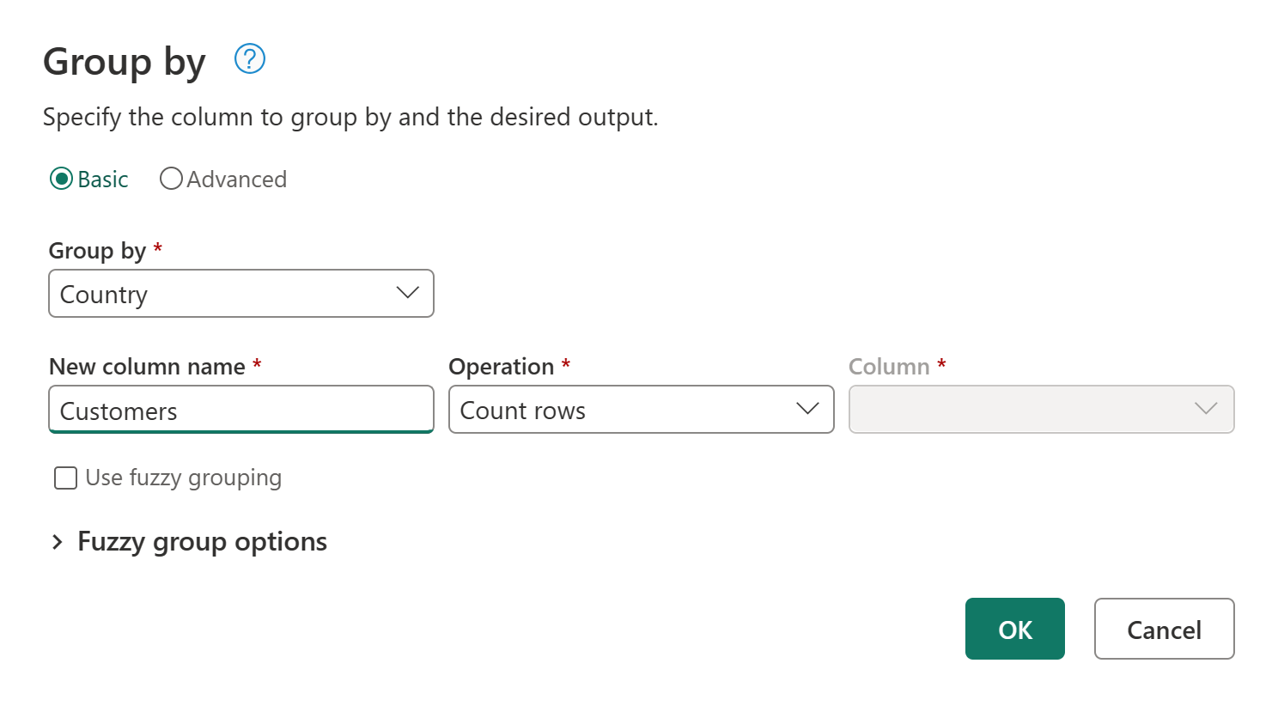Click the Use fuzzy grouping label
1278x706 pixels.
tap(182, 478)
